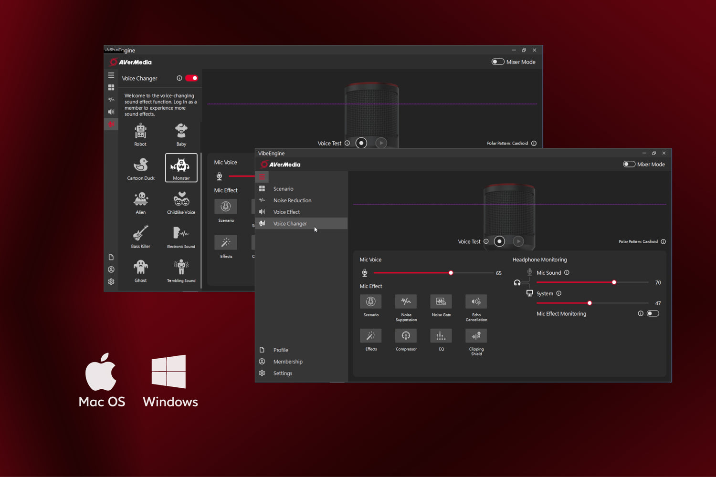Click the System monitoring slider
This screenshot has width=716, height=477.
click(592, 303)
